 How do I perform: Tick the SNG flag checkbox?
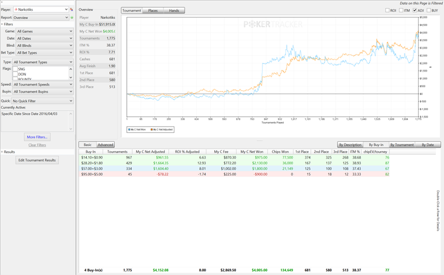16,68
